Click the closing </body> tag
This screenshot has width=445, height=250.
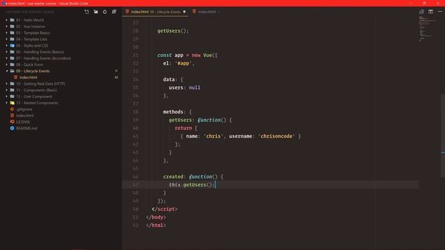coord(156,217)
